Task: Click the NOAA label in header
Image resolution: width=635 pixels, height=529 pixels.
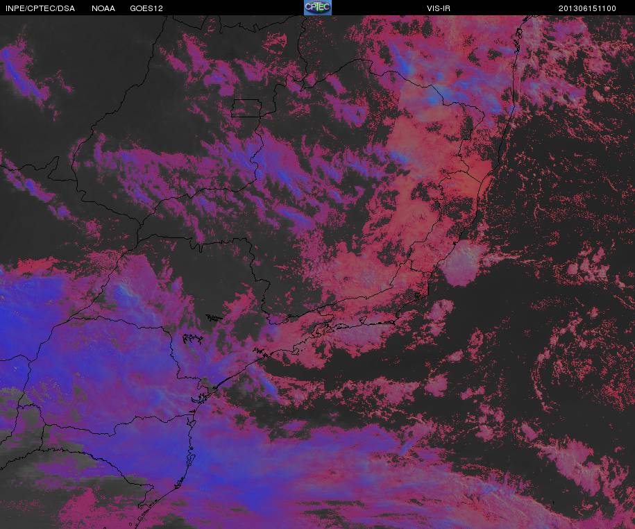Action: tap(103, 8)
